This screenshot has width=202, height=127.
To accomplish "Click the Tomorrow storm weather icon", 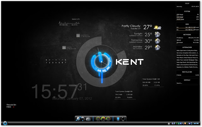I will click(157, 41).
